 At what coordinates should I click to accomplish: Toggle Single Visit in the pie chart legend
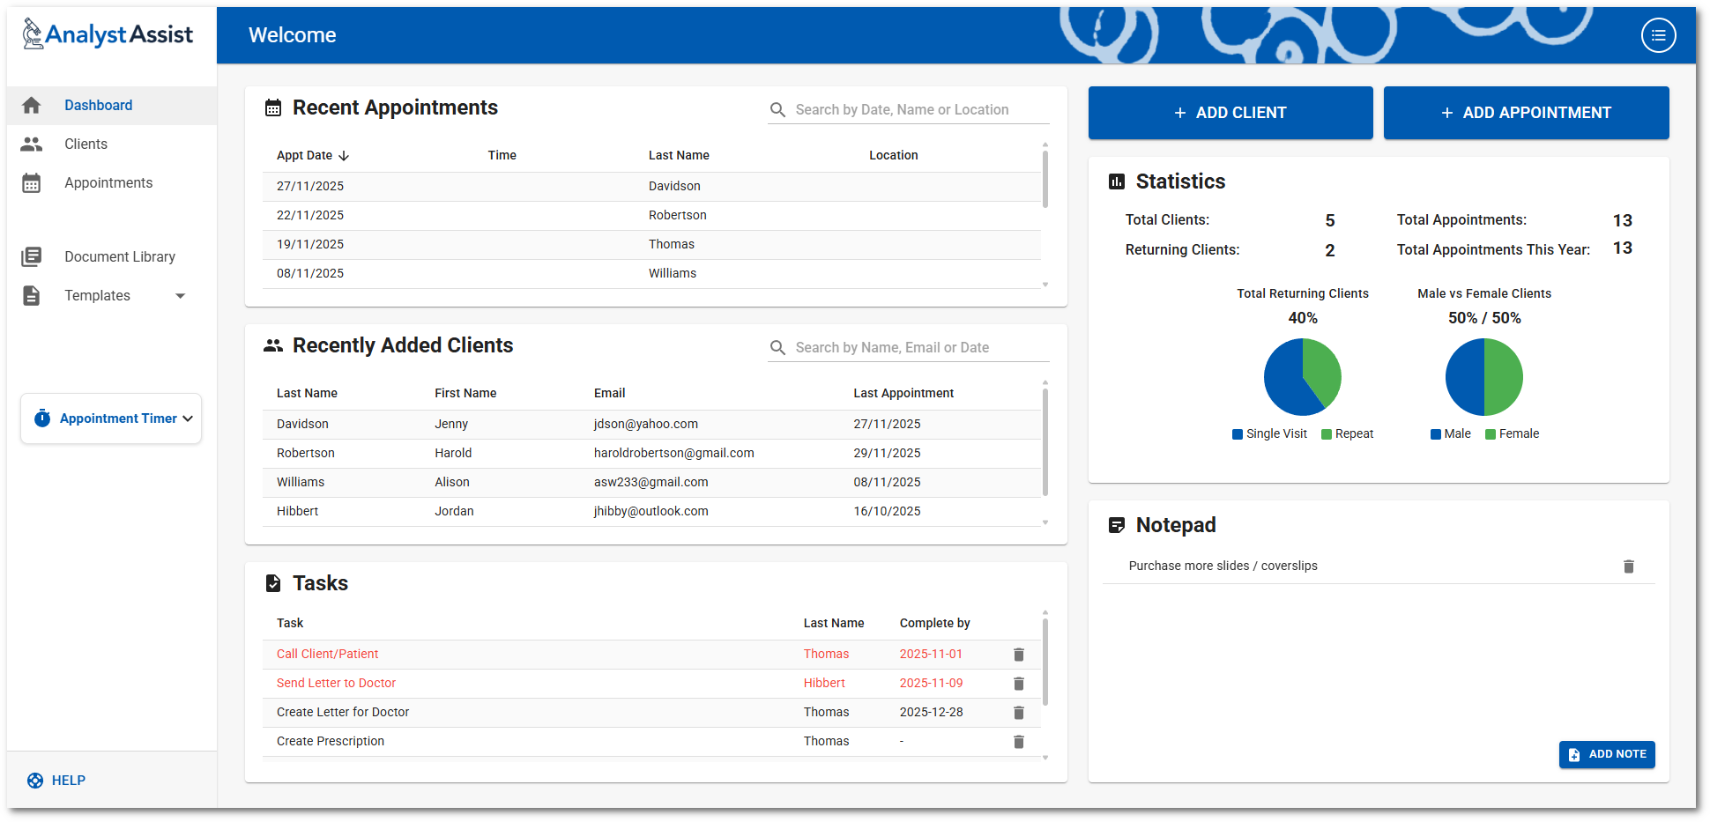(x=1269, y=433)
